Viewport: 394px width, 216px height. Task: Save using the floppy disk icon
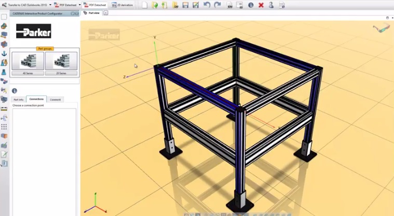(185, 5)
